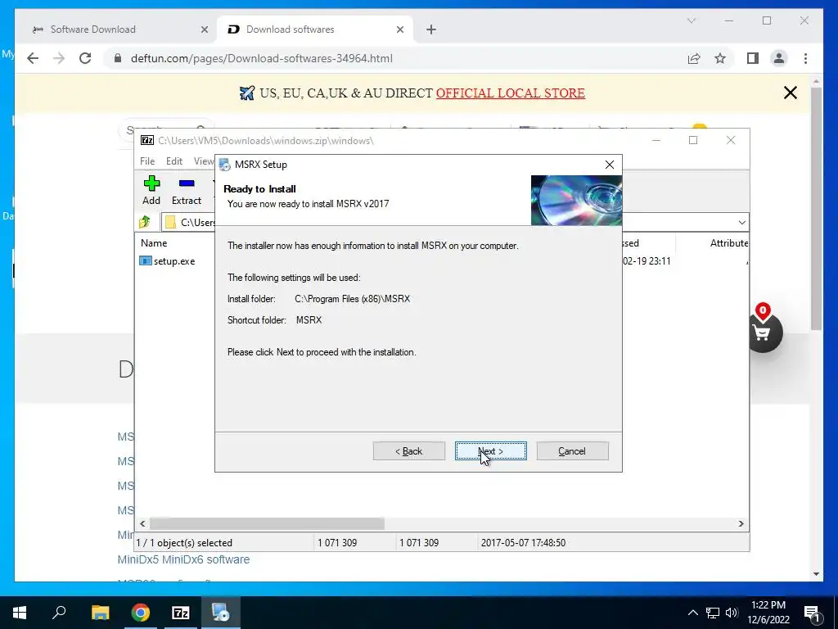Toggle Chrome side panel
Viewport: 838px width, 629px height.
[x=753, y=58]
